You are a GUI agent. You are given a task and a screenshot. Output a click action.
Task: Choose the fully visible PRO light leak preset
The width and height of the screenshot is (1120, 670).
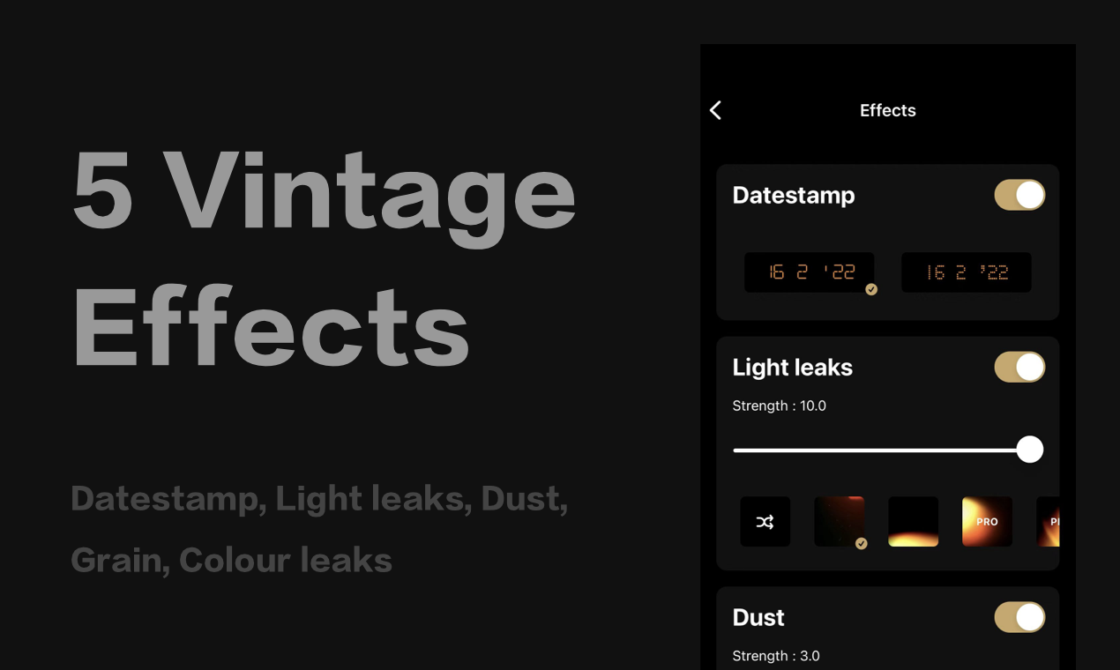click(987, 522)
